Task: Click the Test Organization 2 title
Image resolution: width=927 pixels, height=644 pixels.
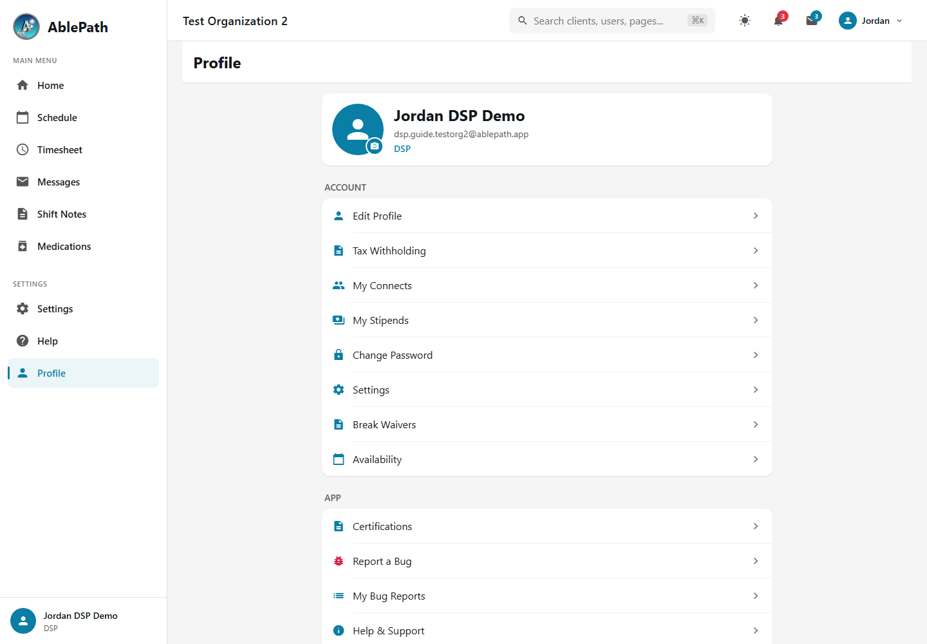Action: click(235, 21)
